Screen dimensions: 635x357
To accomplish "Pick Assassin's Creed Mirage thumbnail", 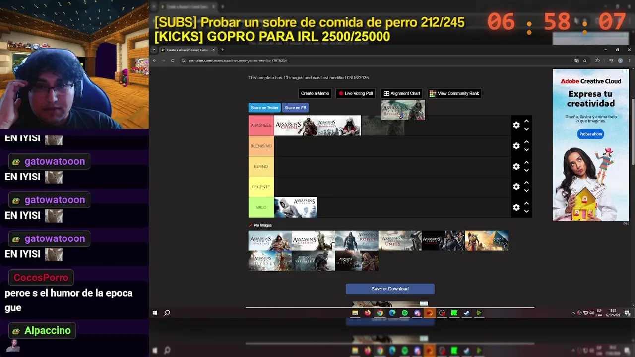I will point(357,261).
